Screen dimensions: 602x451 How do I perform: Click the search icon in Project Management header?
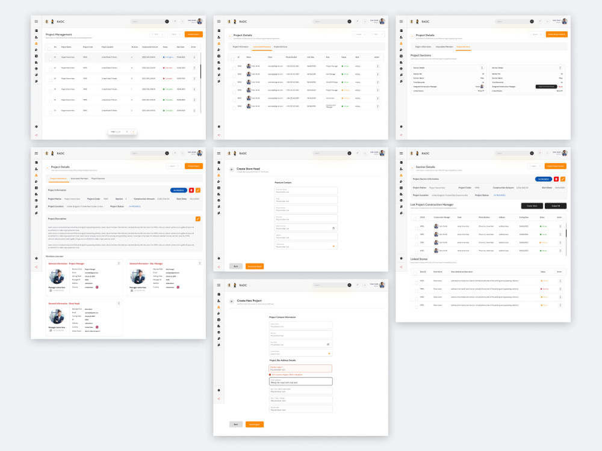click(x=167, y=22)
